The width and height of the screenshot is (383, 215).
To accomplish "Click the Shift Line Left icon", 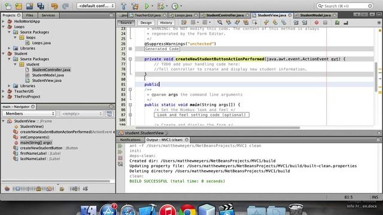I will coord(296,23).
